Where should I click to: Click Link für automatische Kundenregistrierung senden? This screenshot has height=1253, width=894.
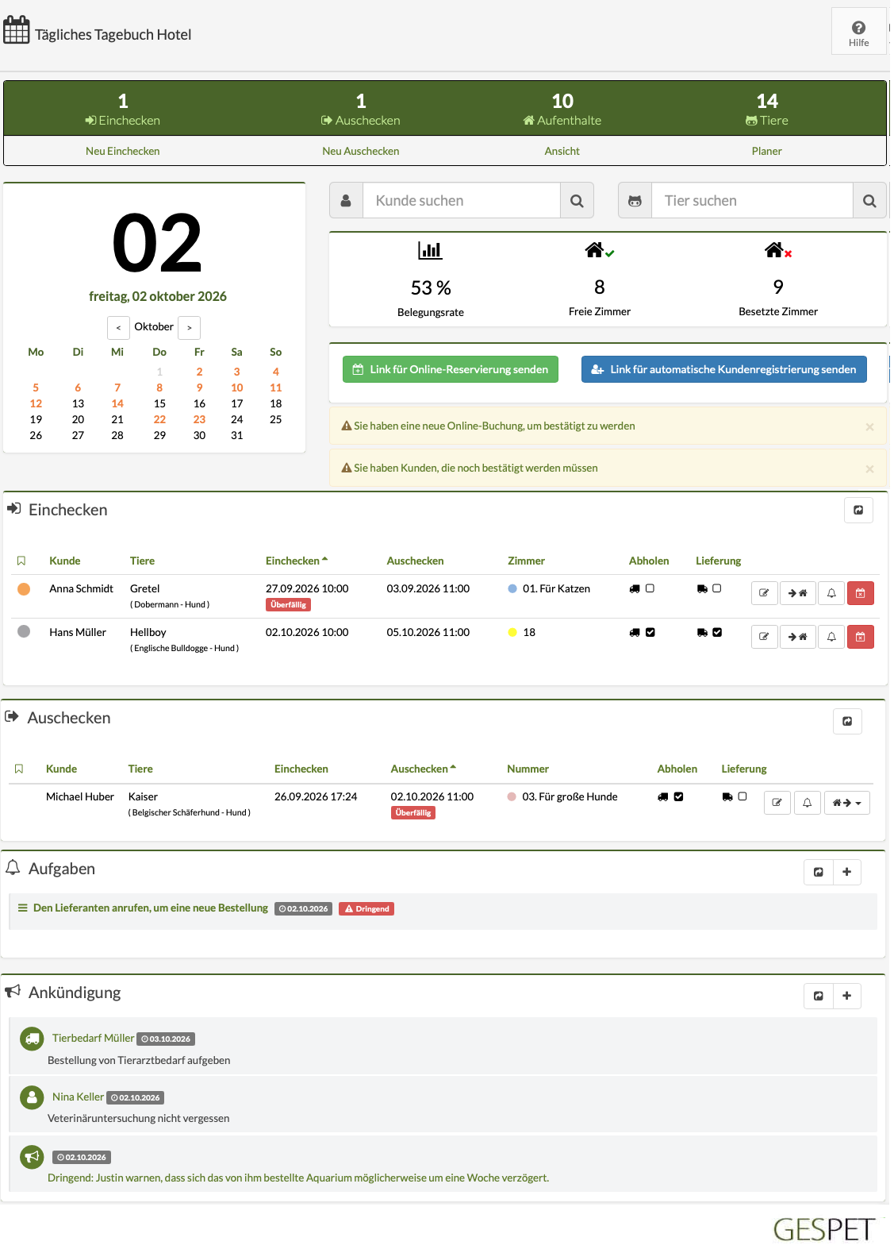[x=724, y=369]
